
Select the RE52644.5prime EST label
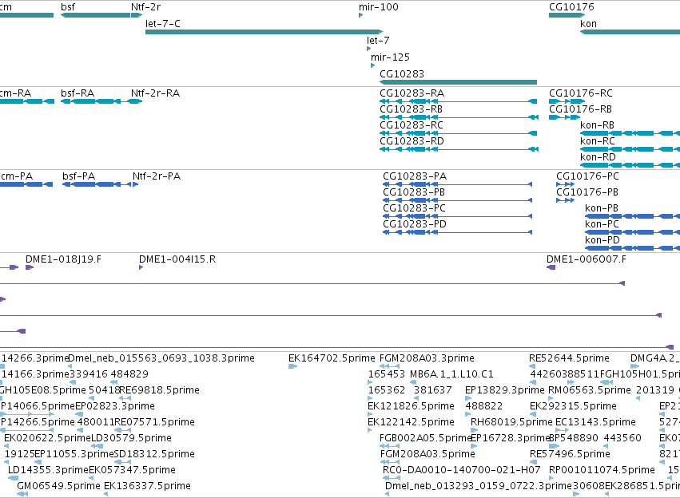coord(569,358)
